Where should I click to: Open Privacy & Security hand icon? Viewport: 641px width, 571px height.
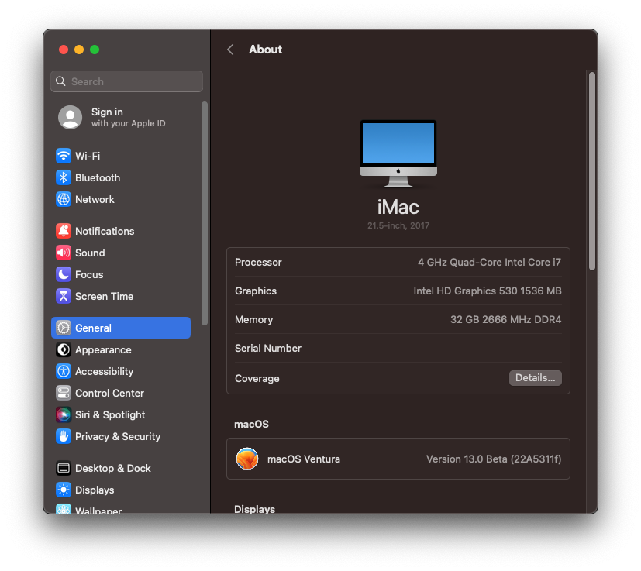(64, 436)
